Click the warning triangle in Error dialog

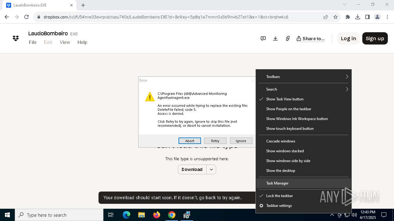click(150, 96)
